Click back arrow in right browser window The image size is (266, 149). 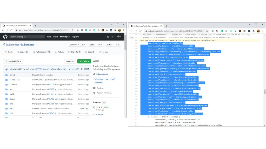click(x=131, y=31)
